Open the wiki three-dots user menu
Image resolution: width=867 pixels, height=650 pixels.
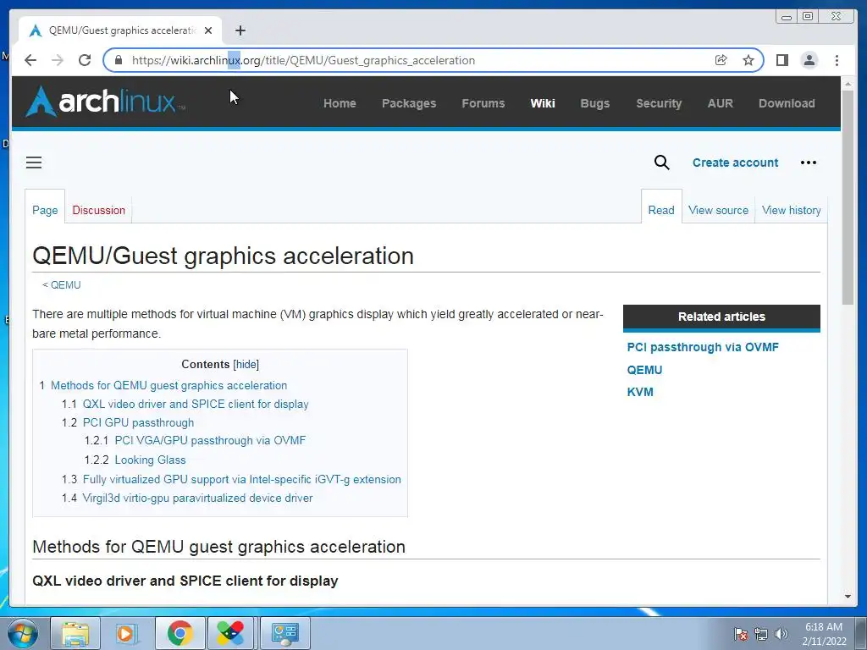(809, 162)
